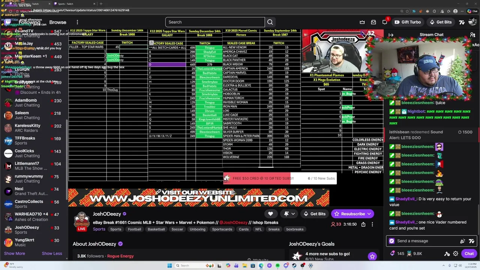Open the three-dot stream options menu
Screen dimensions: 480x270
(x=372, y=224)
